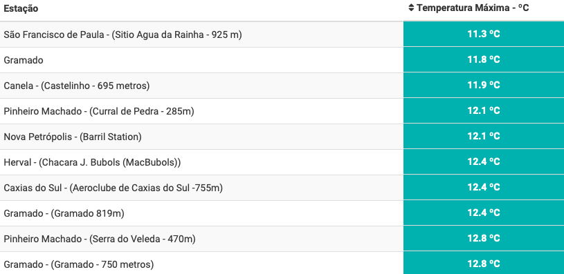
Task: Click the 12.1 °C cell for Nova Petrópolis
Action: [484, 136]
